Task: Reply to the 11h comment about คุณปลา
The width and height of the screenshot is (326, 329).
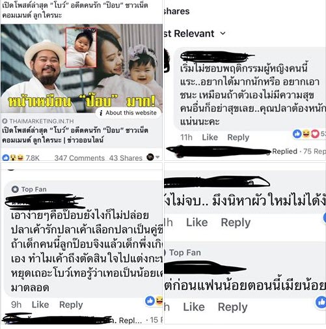Action: coord(238,137)
